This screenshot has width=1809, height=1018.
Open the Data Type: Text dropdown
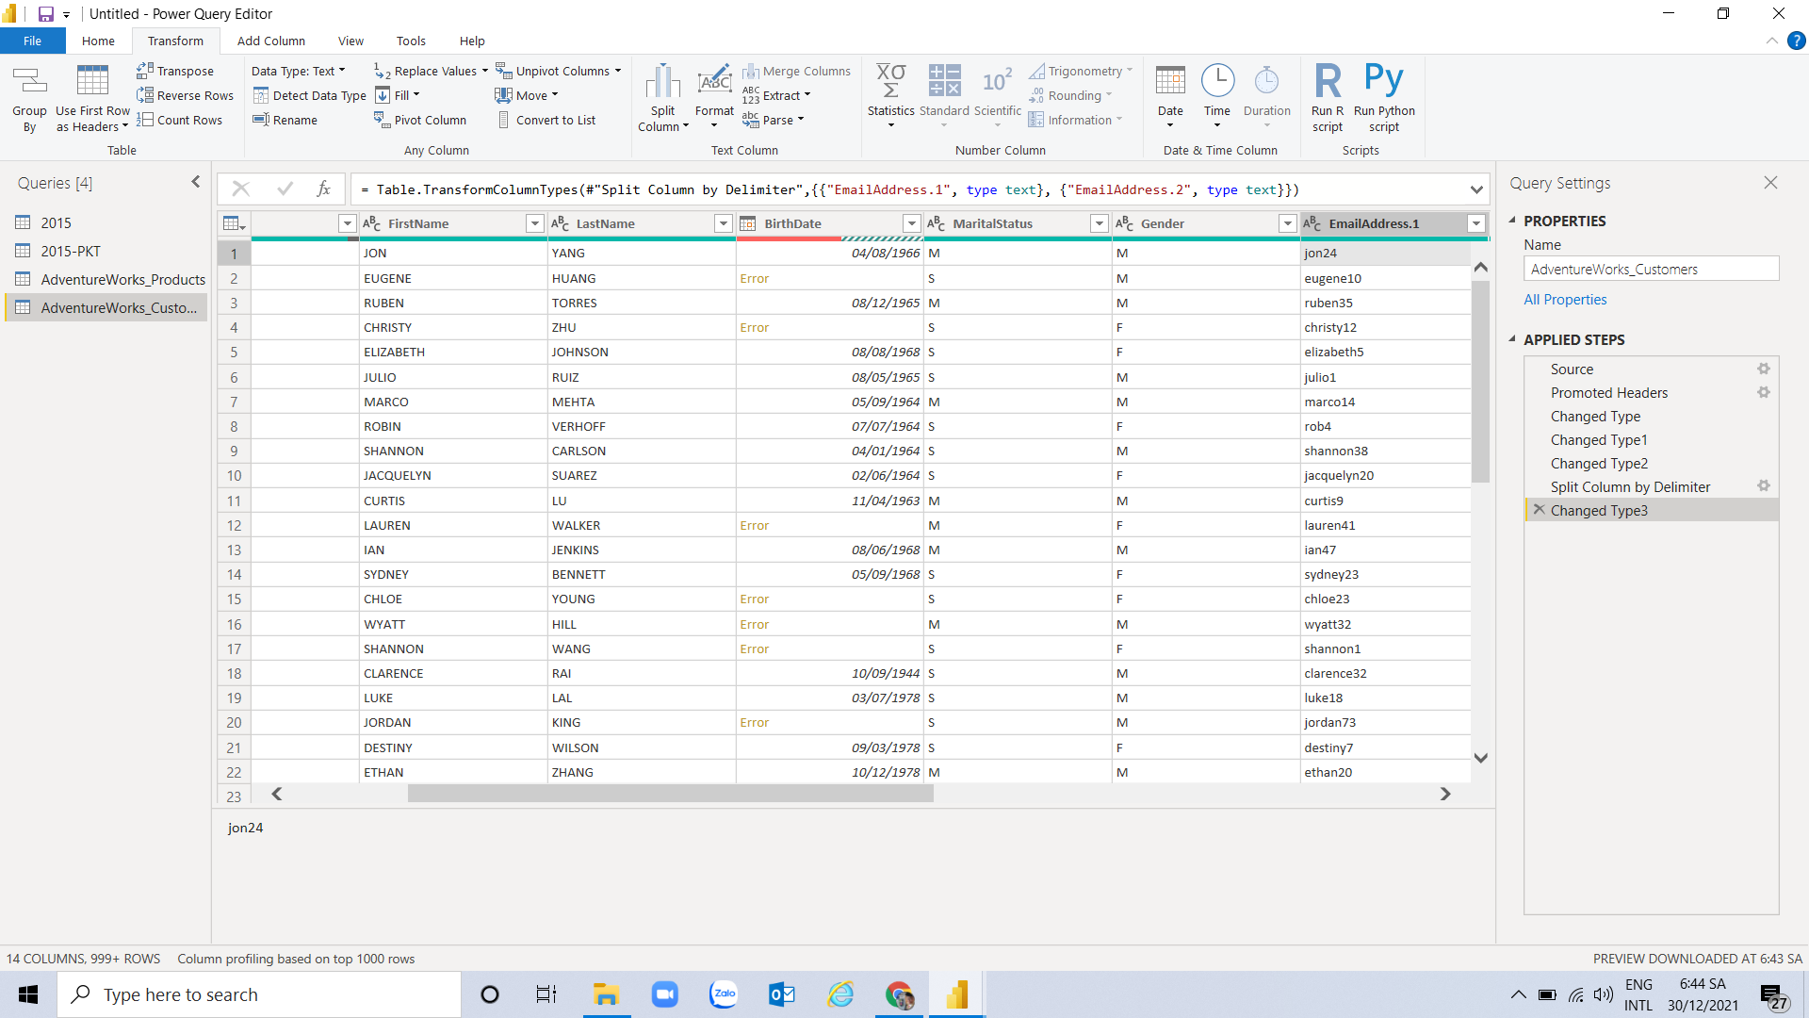tap(298, 71)
